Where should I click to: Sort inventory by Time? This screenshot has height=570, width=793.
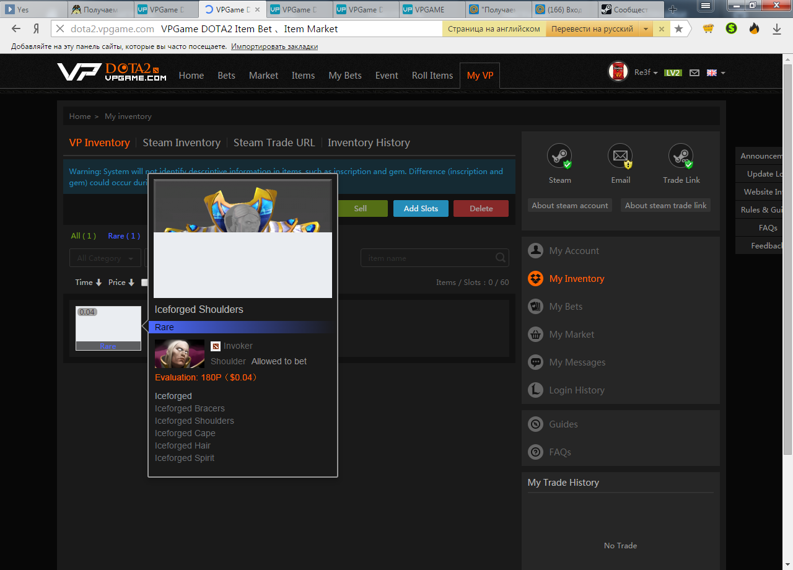pyautogui.click(x=88, y=283)
